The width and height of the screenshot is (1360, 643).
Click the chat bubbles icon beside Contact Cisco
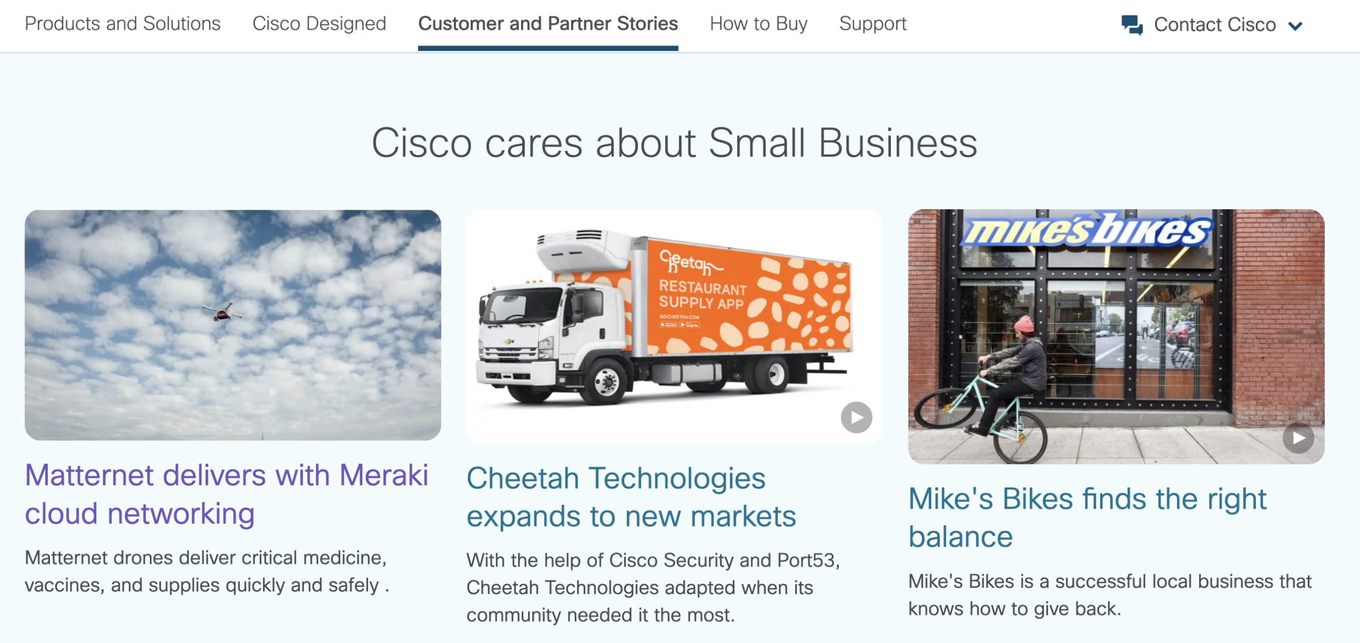[x=1132, y=25]
